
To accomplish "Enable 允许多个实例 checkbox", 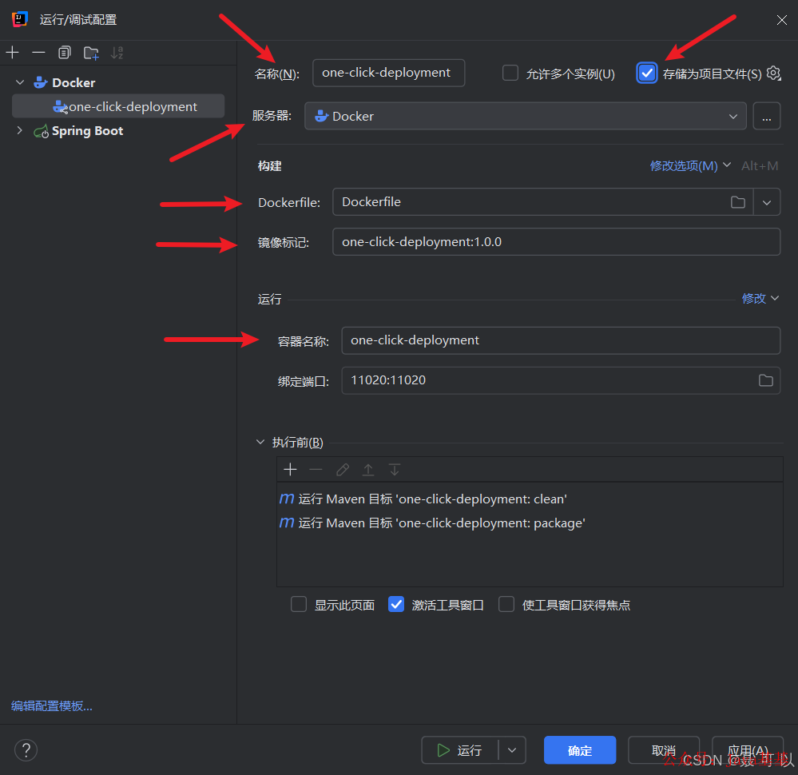I will pyautogui.click(x=510, y=73).
